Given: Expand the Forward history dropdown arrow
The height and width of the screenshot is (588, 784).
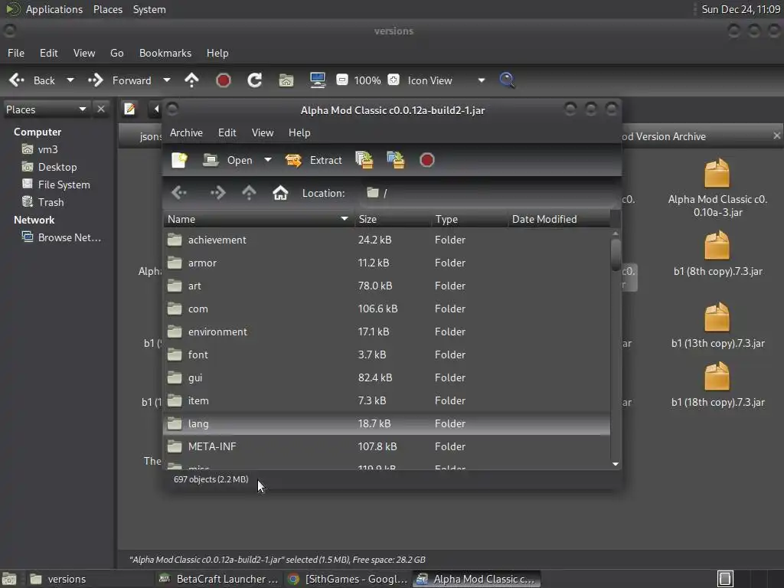Looking at the screenshot, I should [x=166, y=80].
